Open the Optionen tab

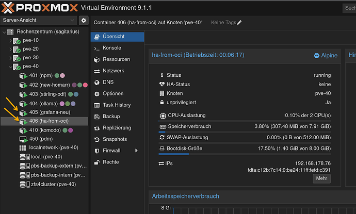point(117,94)
